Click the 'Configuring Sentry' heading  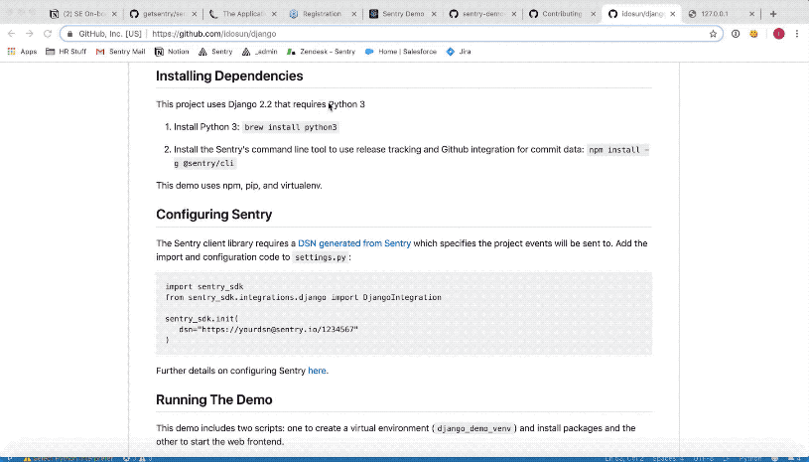pyautogui.click(x=214, y=215)
